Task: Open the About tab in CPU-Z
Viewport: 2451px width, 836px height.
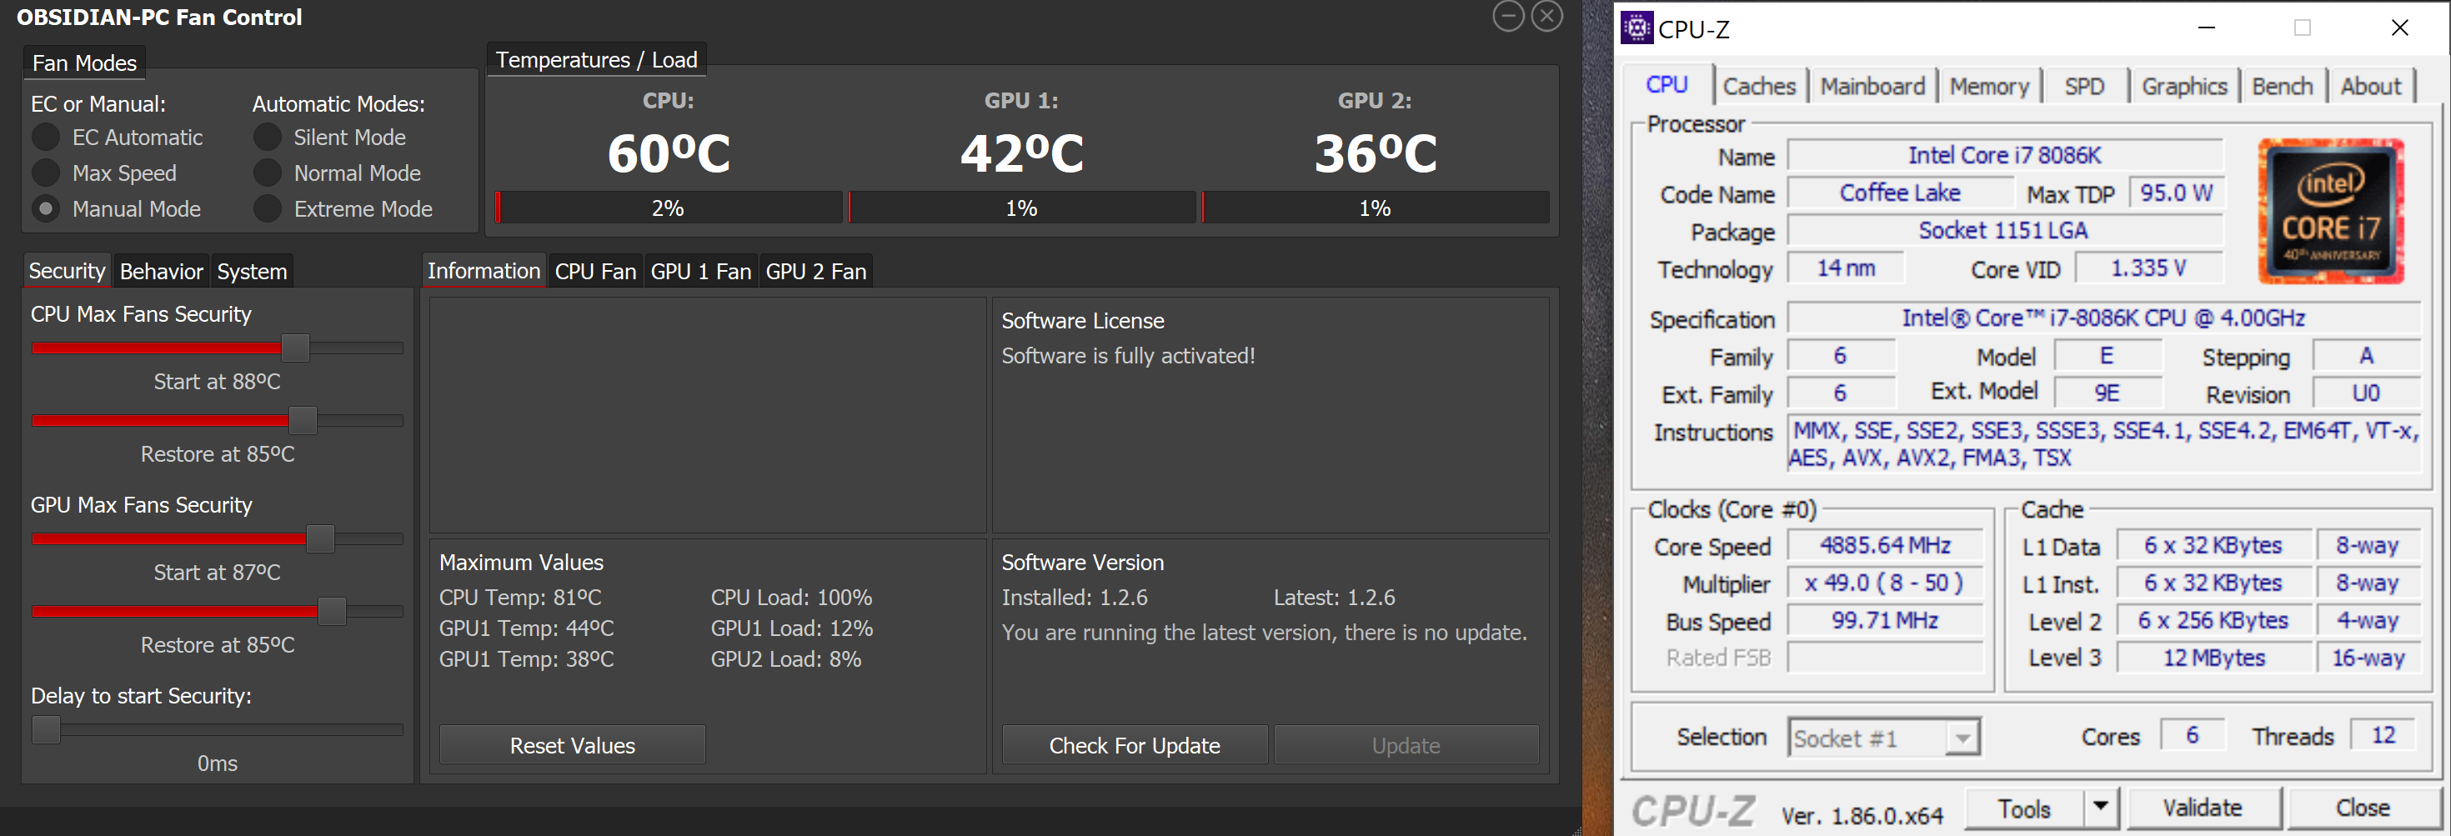Action: pyautogui.click(x=2371, y=87)
